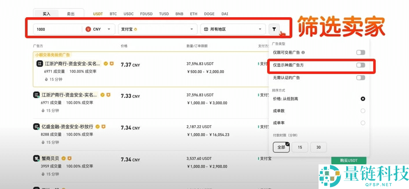Click ￥1,000.00 - ￥16,054.23 limit

coord(208,134)
